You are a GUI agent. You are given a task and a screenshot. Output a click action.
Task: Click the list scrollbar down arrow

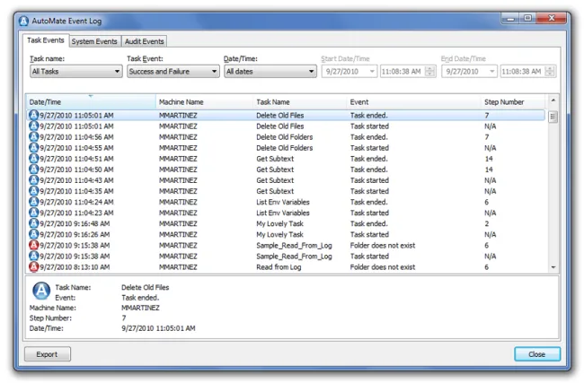tap(553, 267)
